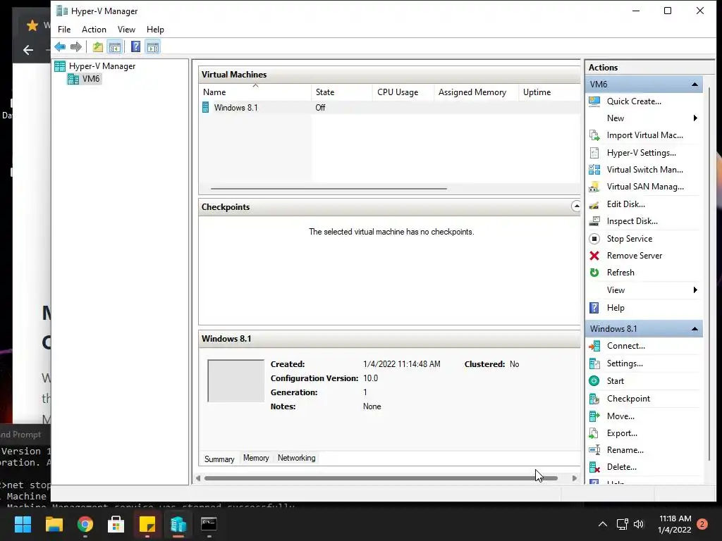Click the Back arrow toolbar icon
722x541 pixels.
click(60, 46)
